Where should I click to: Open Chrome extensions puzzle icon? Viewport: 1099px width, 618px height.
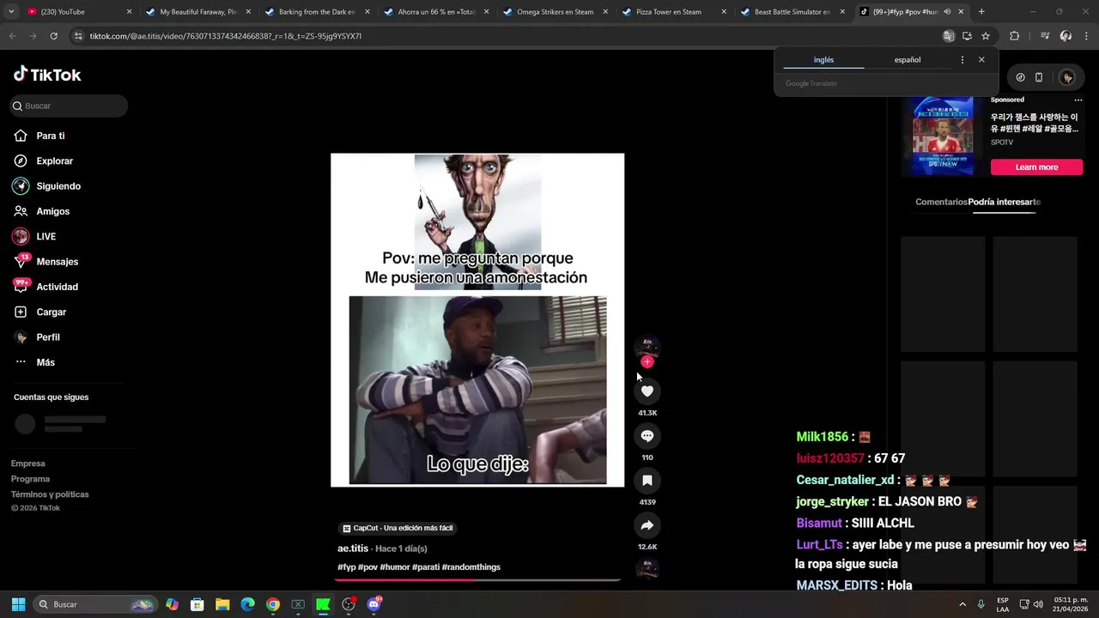tap(1014, 36)
